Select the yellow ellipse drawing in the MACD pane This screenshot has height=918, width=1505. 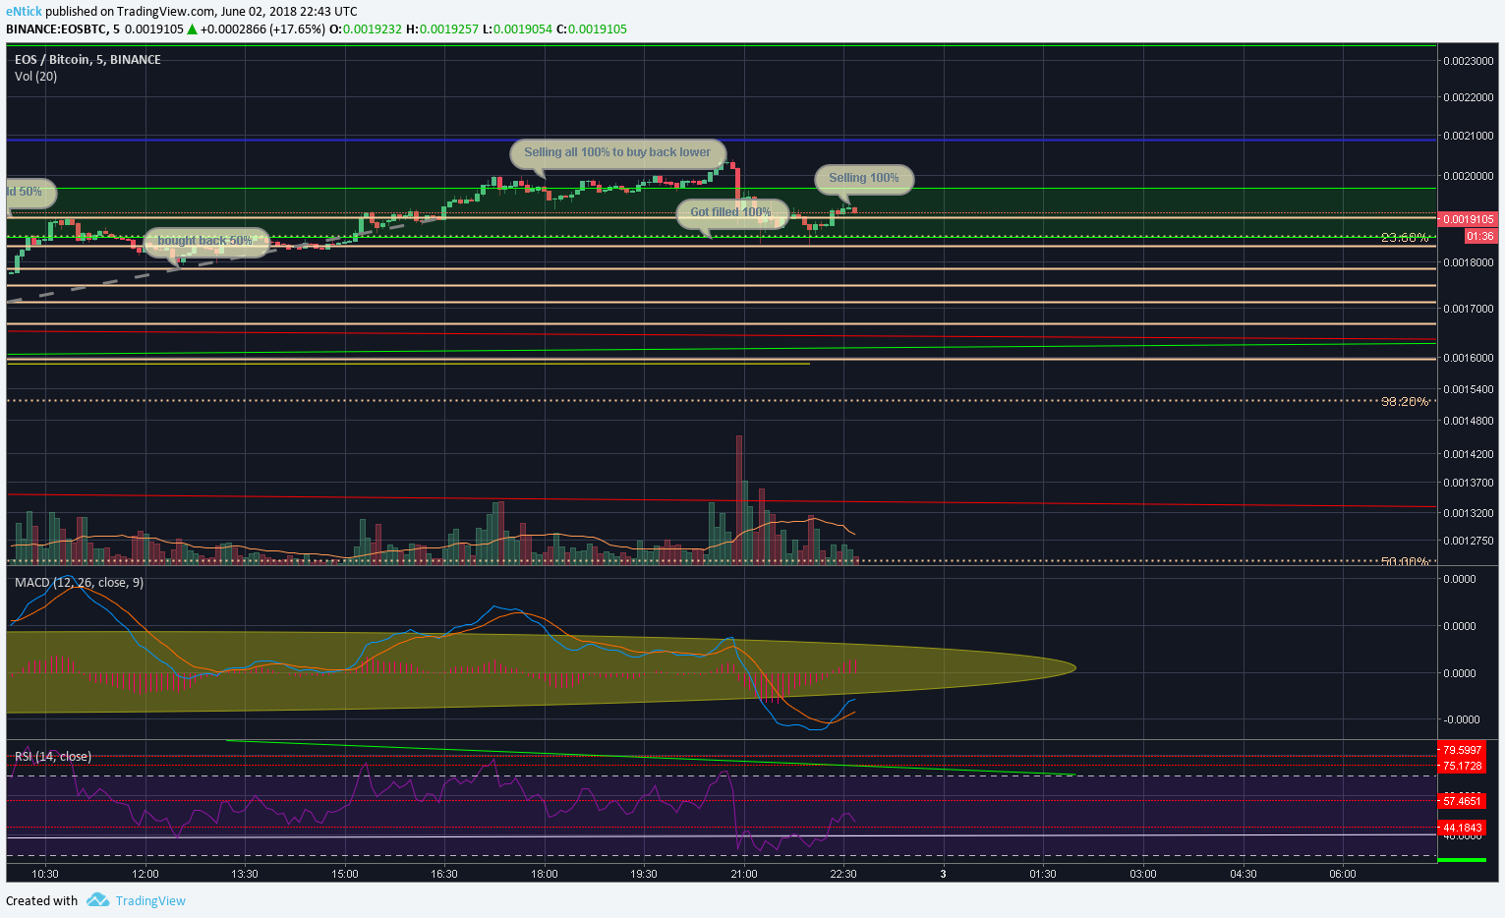pos(541,671)
